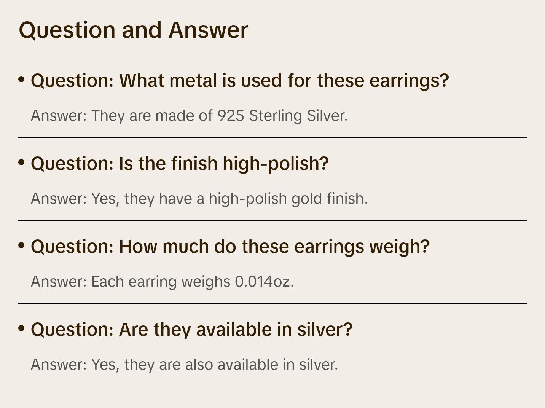The height and width of the screenshot is (408, 545).
Task: Click the bullet beside the metal question
Action: click(22, 80)
